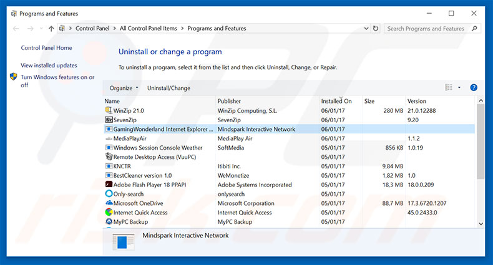Open Control Panel Home link
Screen dimensions: 493x265
[x=46, y=48]
